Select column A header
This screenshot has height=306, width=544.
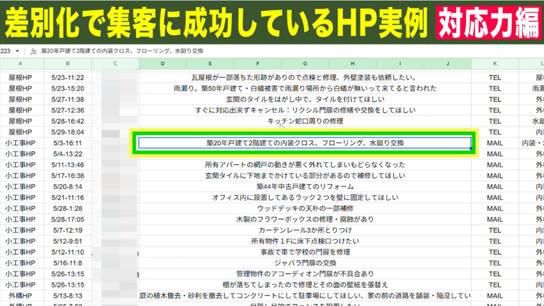click(x=20, y=64)
